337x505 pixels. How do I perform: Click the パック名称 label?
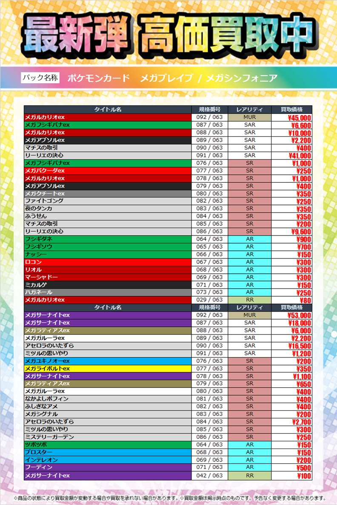pyautogui.click(x=40, y=78)
